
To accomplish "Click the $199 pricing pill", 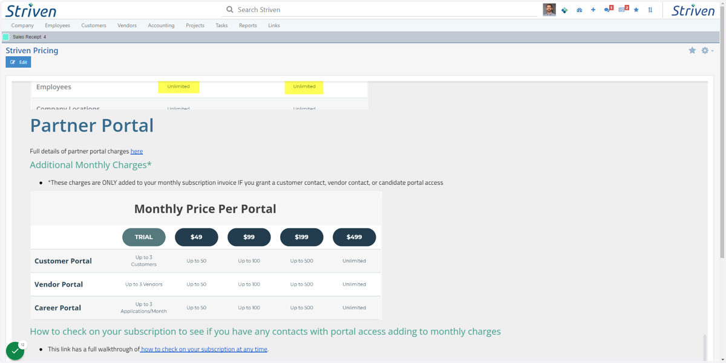I will click(302, 237).
